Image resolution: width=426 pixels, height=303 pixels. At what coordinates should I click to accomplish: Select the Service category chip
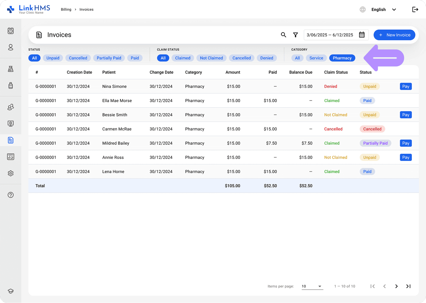point(316,58)
